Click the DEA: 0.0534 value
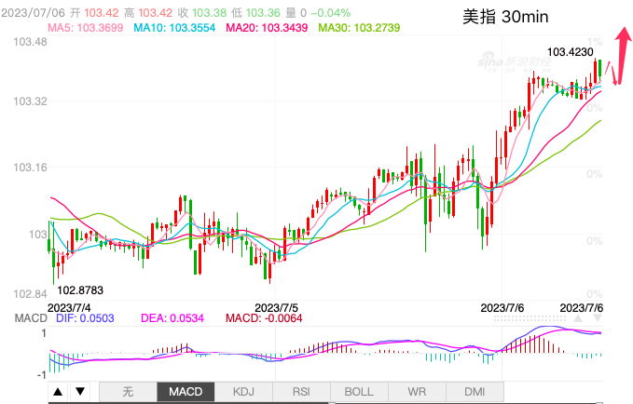The width and height of the screenshot is (633, 404). [x=172, y=318]
